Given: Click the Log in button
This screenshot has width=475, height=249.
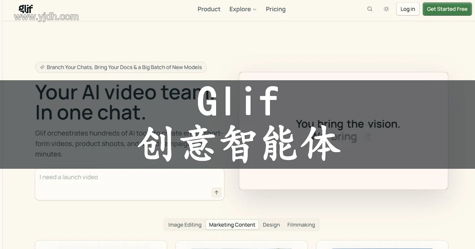Looking at the screenshot, I should tap(408, 9).
